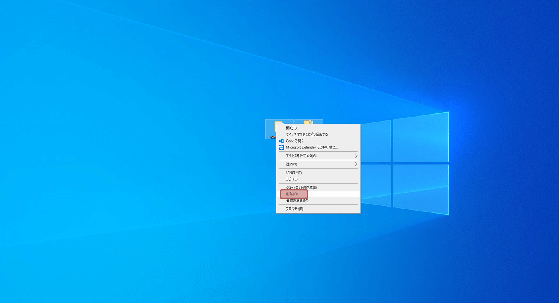Screen dimensions: 559x303
Task: Open プロパティ(R) from the context menu
Action: coord(294,209)
